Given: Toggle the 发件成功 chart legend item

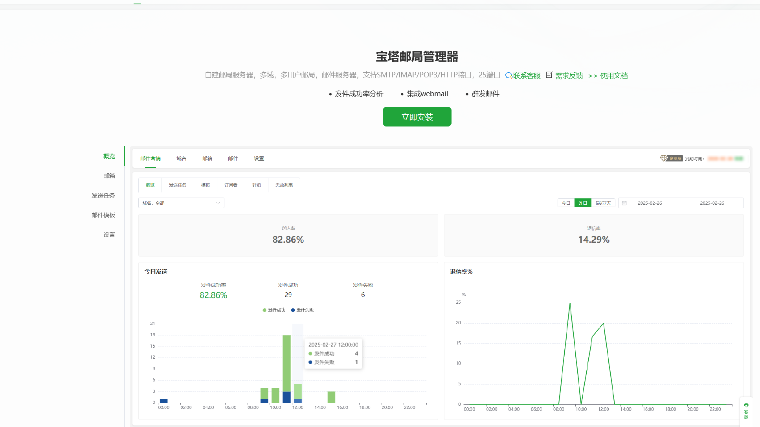Looking at the screenshot, I should (274, 310).
